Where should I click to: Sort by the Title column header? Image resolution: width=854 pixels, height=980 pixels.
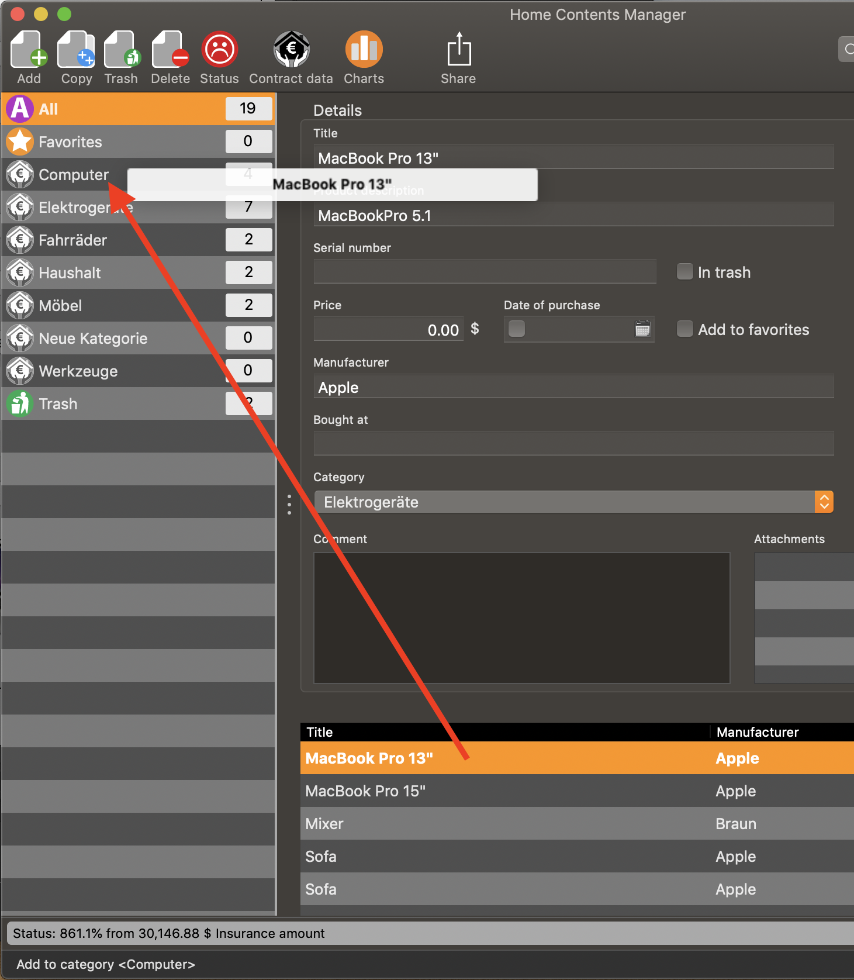[x=505, y=732]
